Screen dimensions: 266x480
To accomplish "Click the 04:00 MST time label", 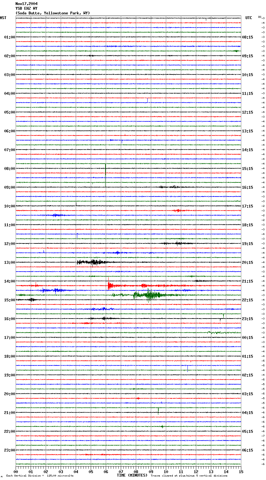I will point(9,94).
